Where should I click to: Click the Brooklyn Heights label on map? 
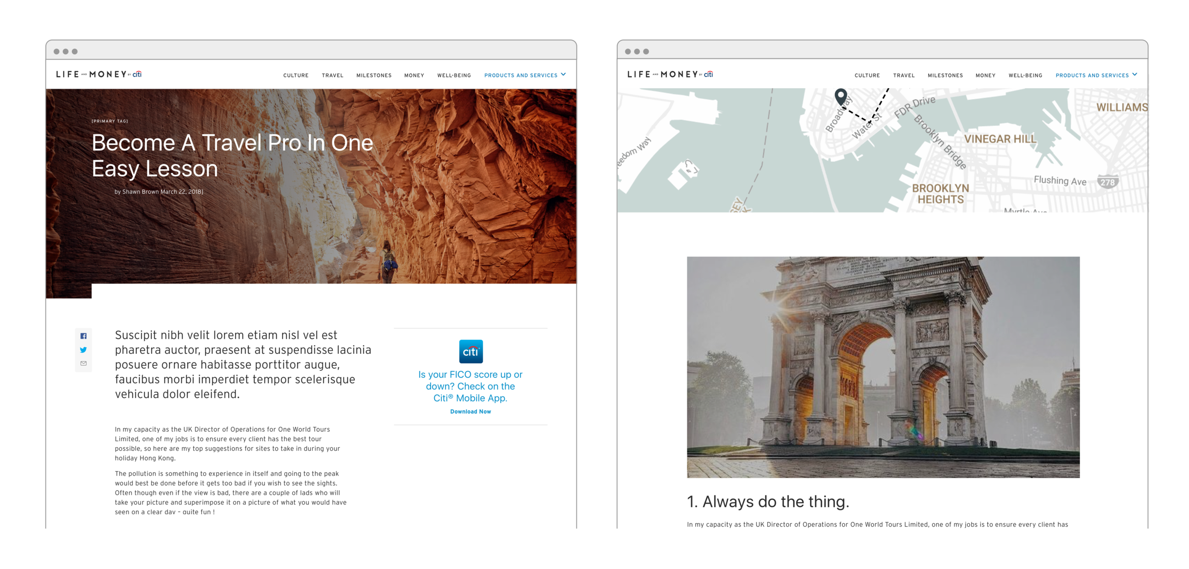pyautogui.click(x=940, y=194)
